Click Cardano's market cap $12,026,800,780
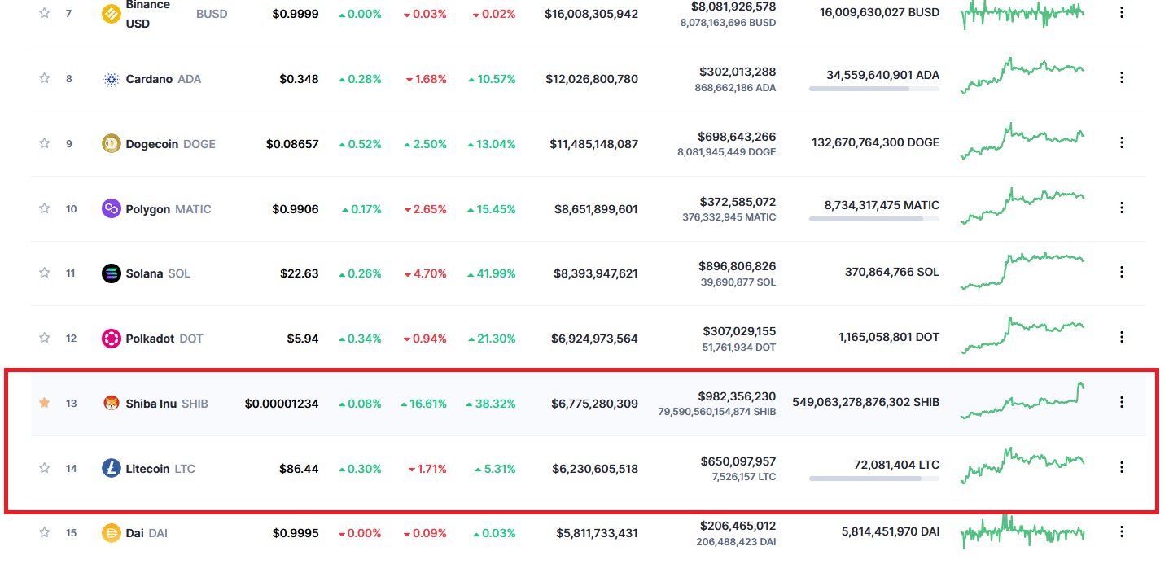Viewport: 1169px width, 564px height. coord(592,79)
